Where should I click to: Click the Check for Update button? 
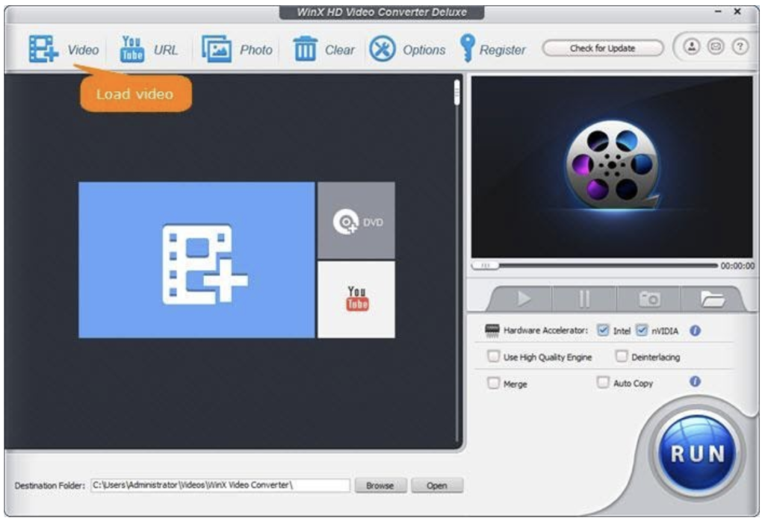603,49
